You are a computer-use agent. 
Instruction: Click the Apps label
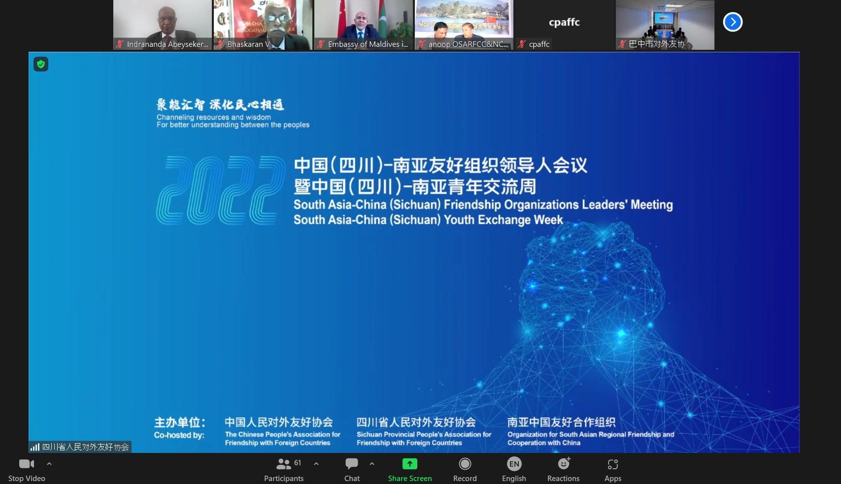click(x=613, y=479)
